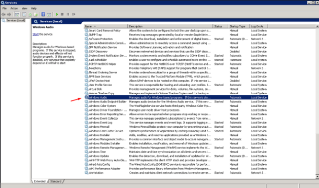Click the Services icon in the title bar
Viewport: 319px width, 188px height.
[3, 3]
